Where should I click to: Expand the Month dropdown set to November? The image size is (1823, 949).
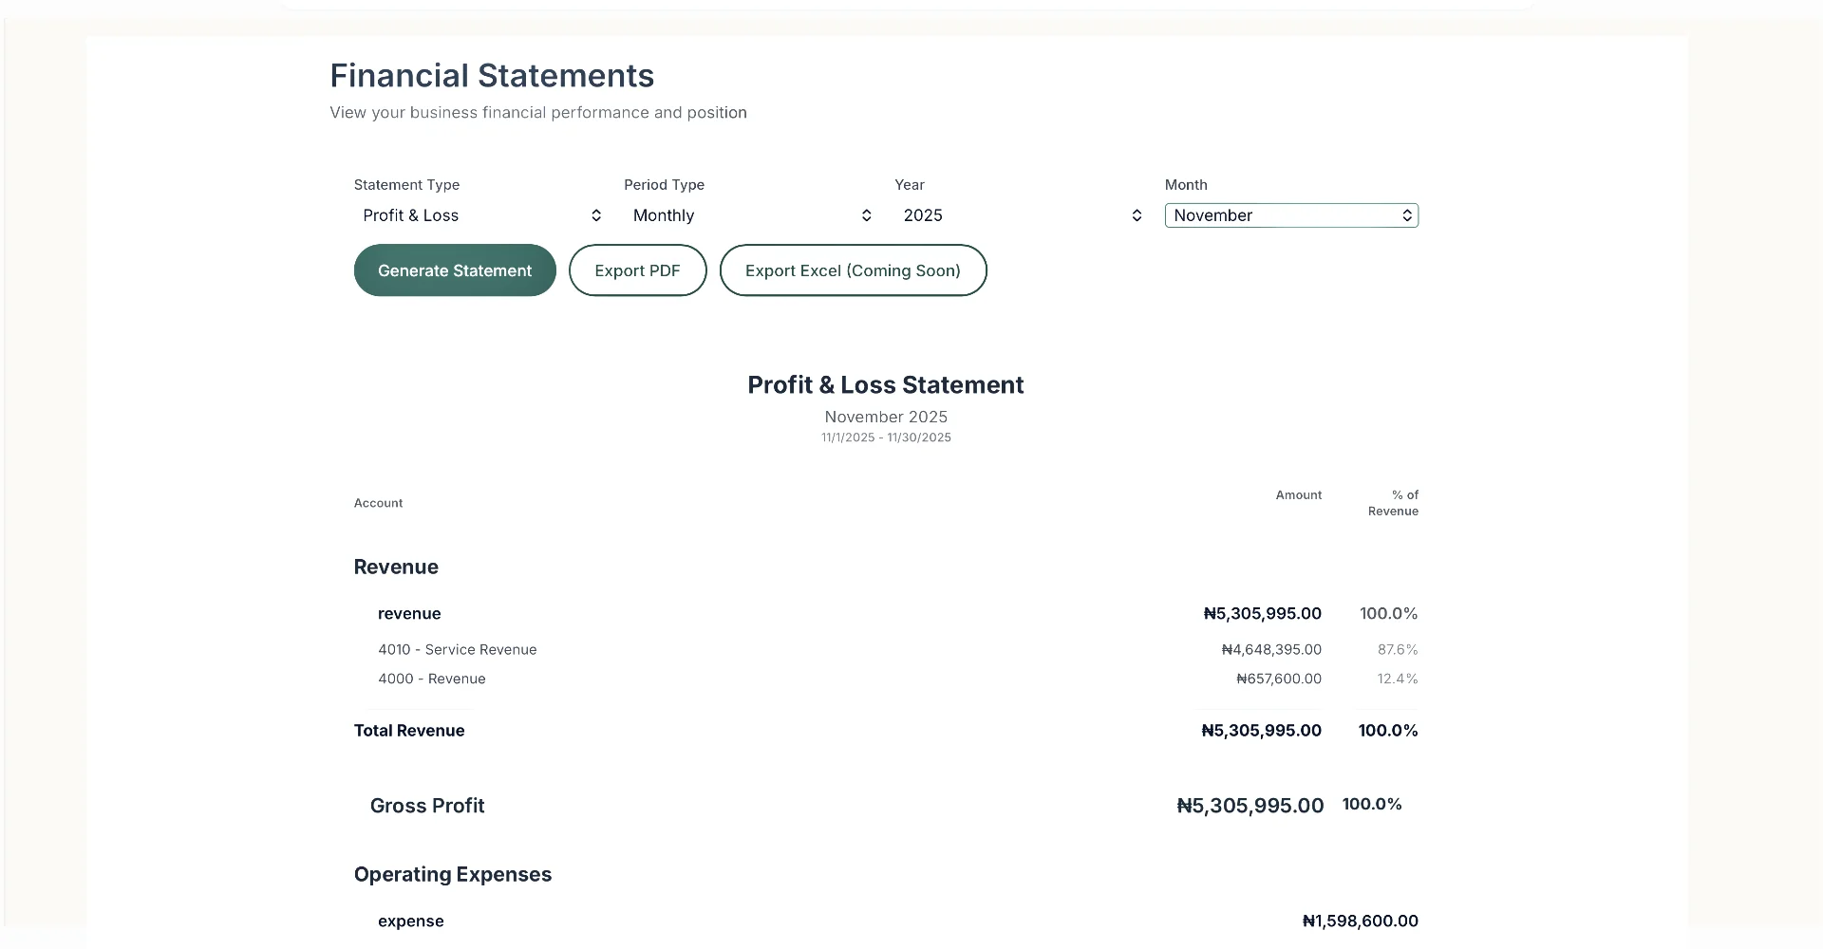[1290, 215]
